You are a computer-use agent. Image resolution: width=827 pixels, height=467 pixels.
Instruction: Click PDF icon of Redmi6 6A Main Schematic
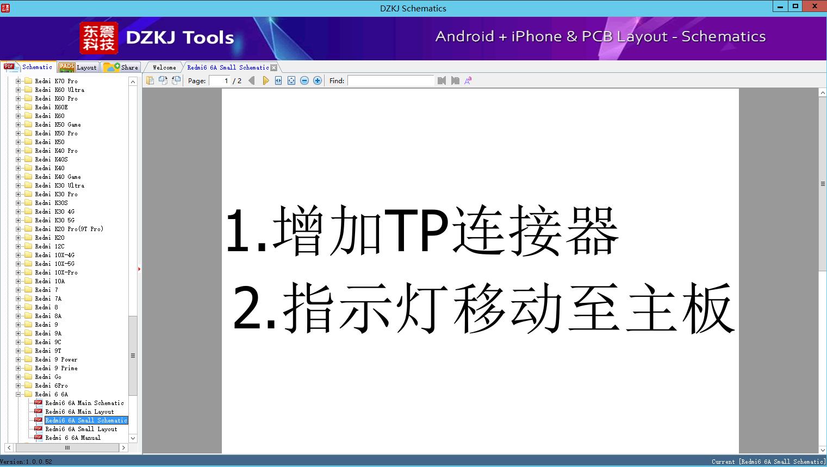point(38,403)
